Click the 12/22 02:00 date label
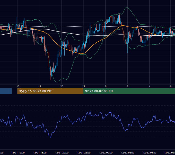Image resolution: width=175 pixels, height=155 pixels. tap(128, 152)
